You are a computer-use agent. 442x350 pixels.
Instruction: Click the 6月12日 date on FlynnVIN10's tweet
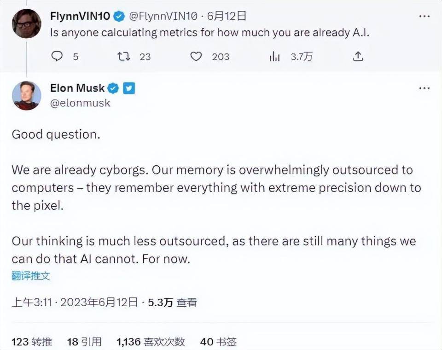click(227, 16)
